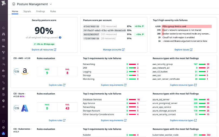Screen dimensions: 219x137
Task: Open Explore rules in CIS AWS section
Action: click(x=57, y=85)
